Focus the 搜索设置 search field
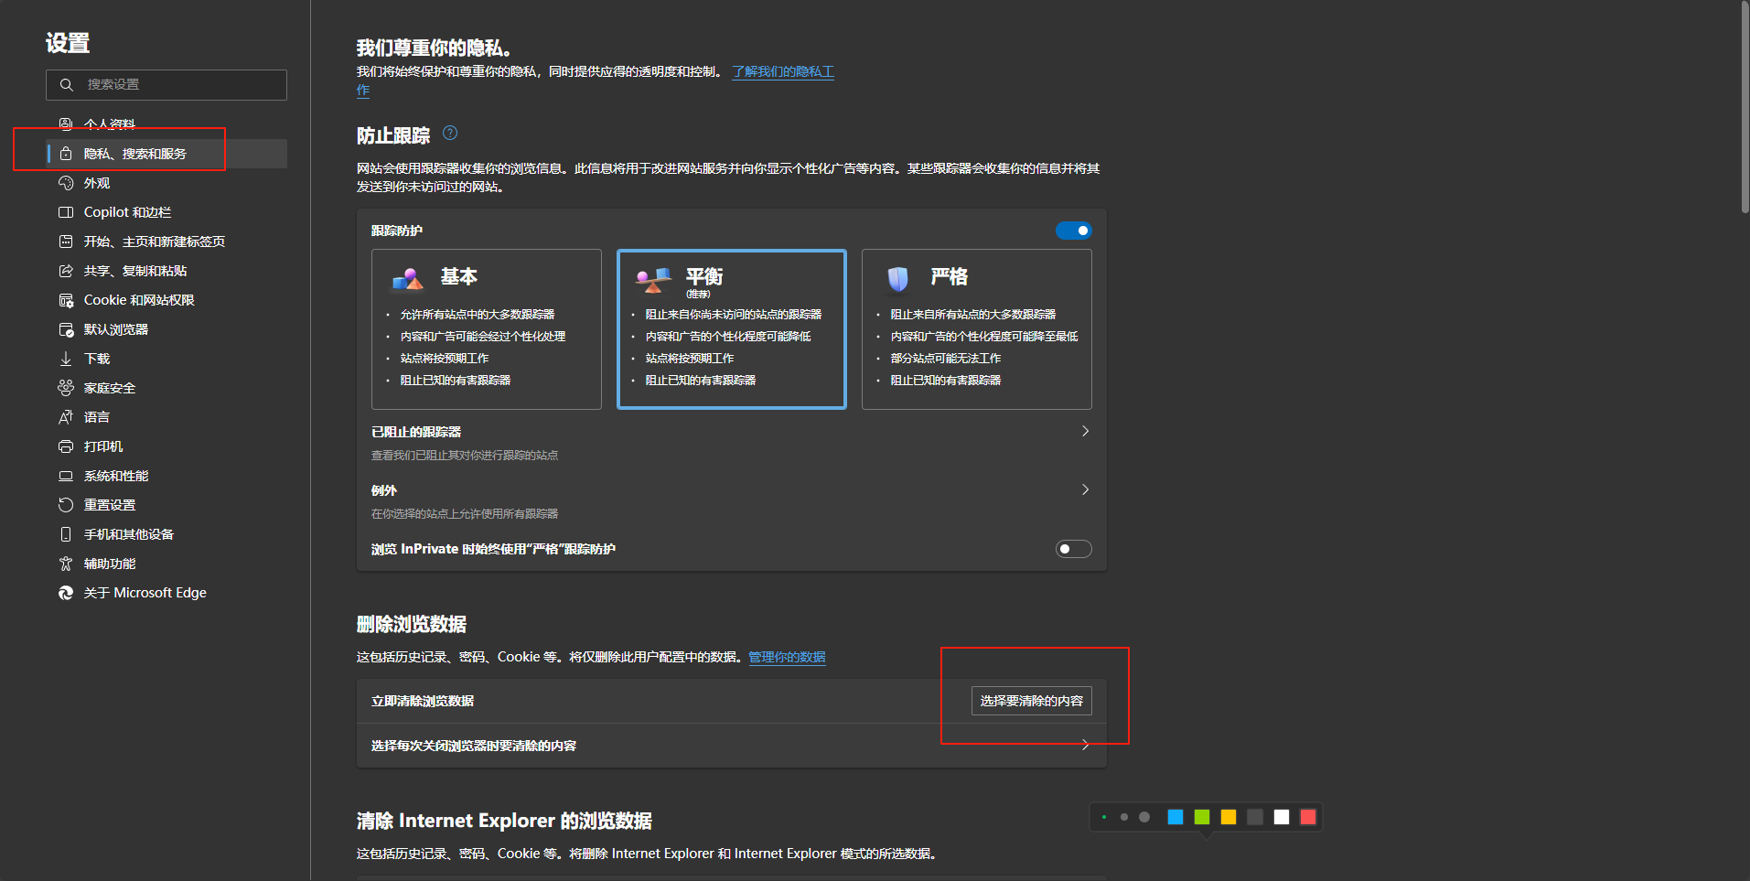 pos(166,85)
